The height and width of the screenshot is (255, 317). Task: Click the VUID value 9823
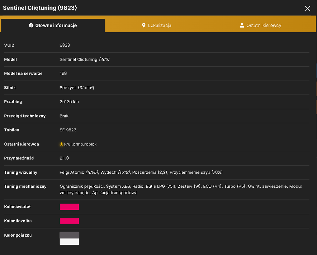tap(65, 45)
